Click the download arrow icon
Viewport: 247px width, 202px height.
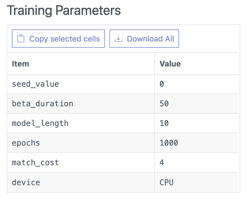[x=118, y=38]
